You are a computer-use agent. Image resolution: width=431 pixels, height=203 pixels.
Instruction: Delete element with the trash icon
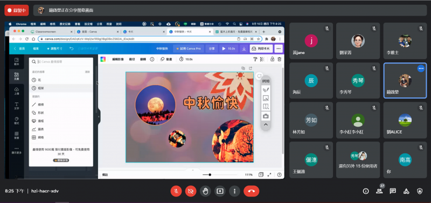coord(279,59)
